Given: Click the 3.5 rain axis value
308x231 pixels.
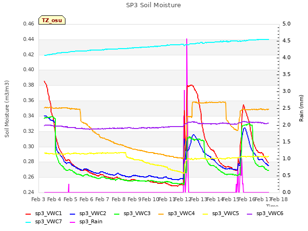Looking at the screenshot, I should tap(287, 75).
